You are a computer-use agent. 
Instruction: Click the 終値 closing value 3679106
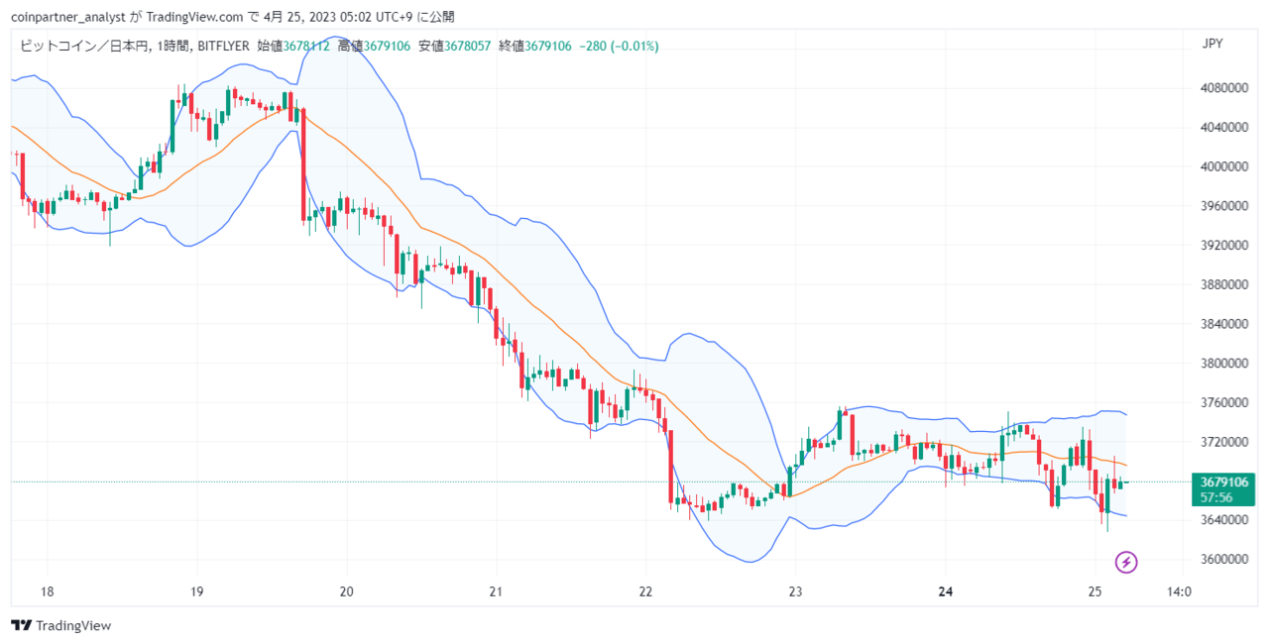click(x=548, y=46)
